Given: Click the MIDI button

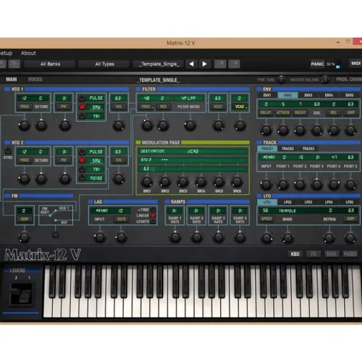Looking at the screenshot, I should [356, 63].
